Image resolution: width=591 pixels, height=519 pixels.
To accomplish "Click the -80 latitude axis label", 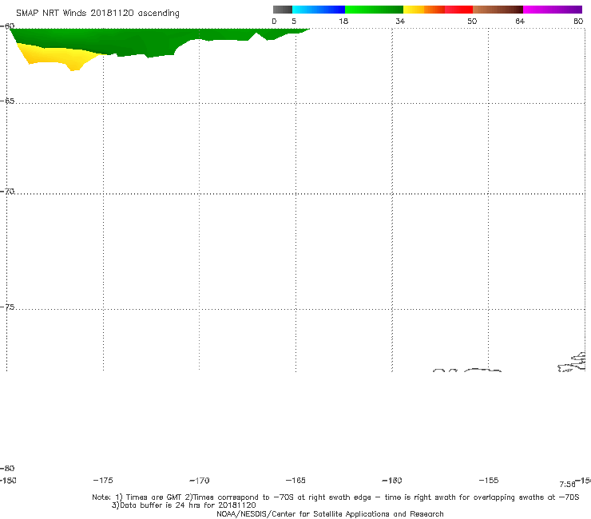I will click(7, 468).
